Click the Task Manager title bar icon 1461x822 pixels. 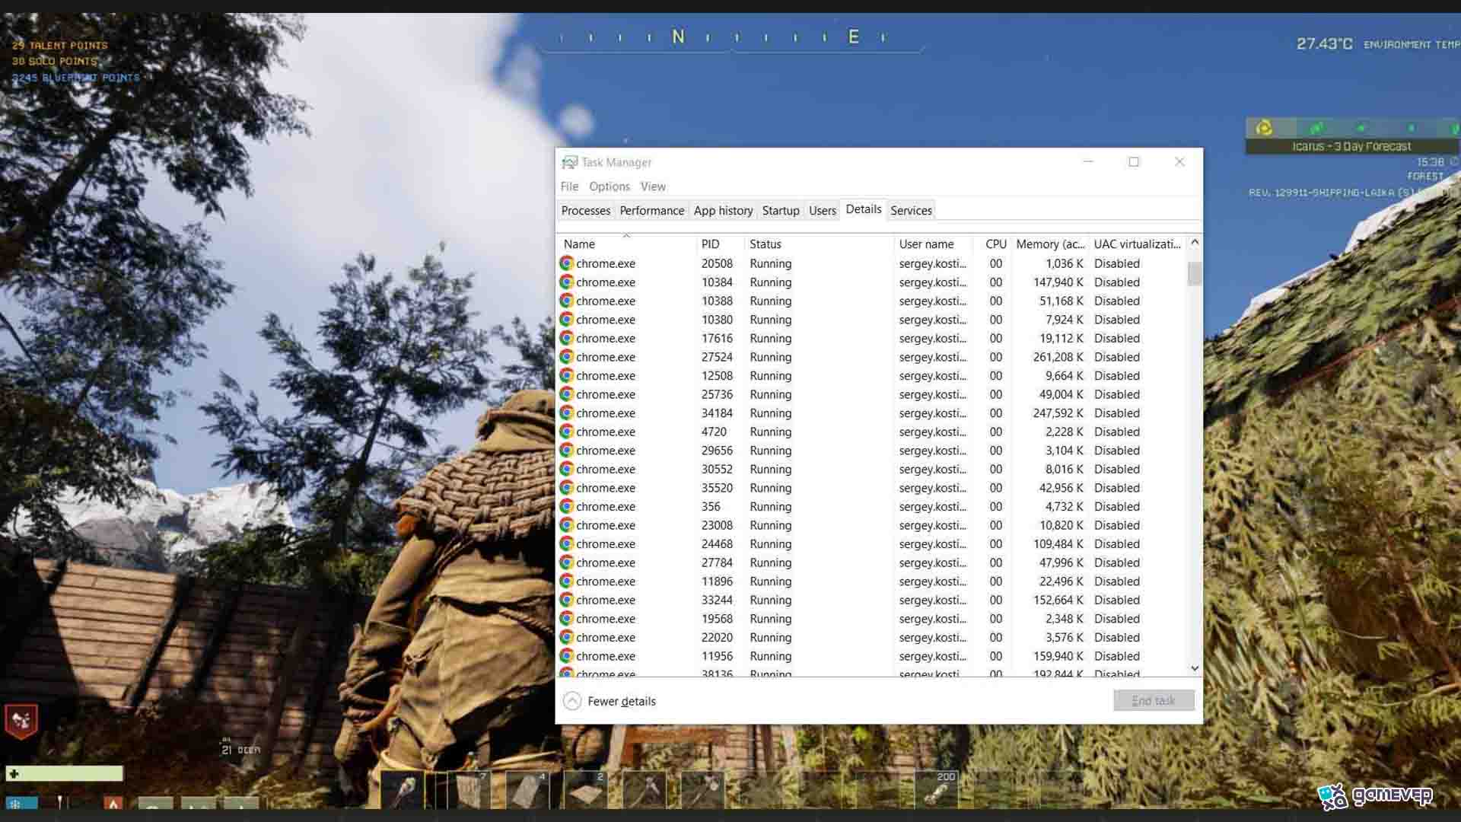point(569,162)
